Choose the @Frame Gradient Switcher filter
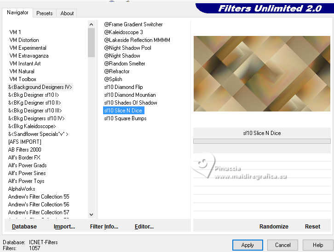 pos(133,24)
